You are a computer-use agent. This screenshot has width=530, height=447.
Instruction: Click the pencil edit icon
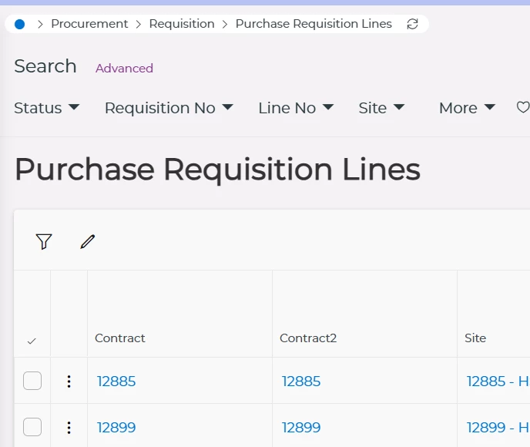tap(88, 242)
